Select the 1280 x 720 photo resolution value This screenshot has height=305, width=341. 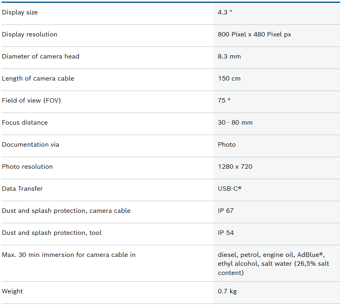235,167
